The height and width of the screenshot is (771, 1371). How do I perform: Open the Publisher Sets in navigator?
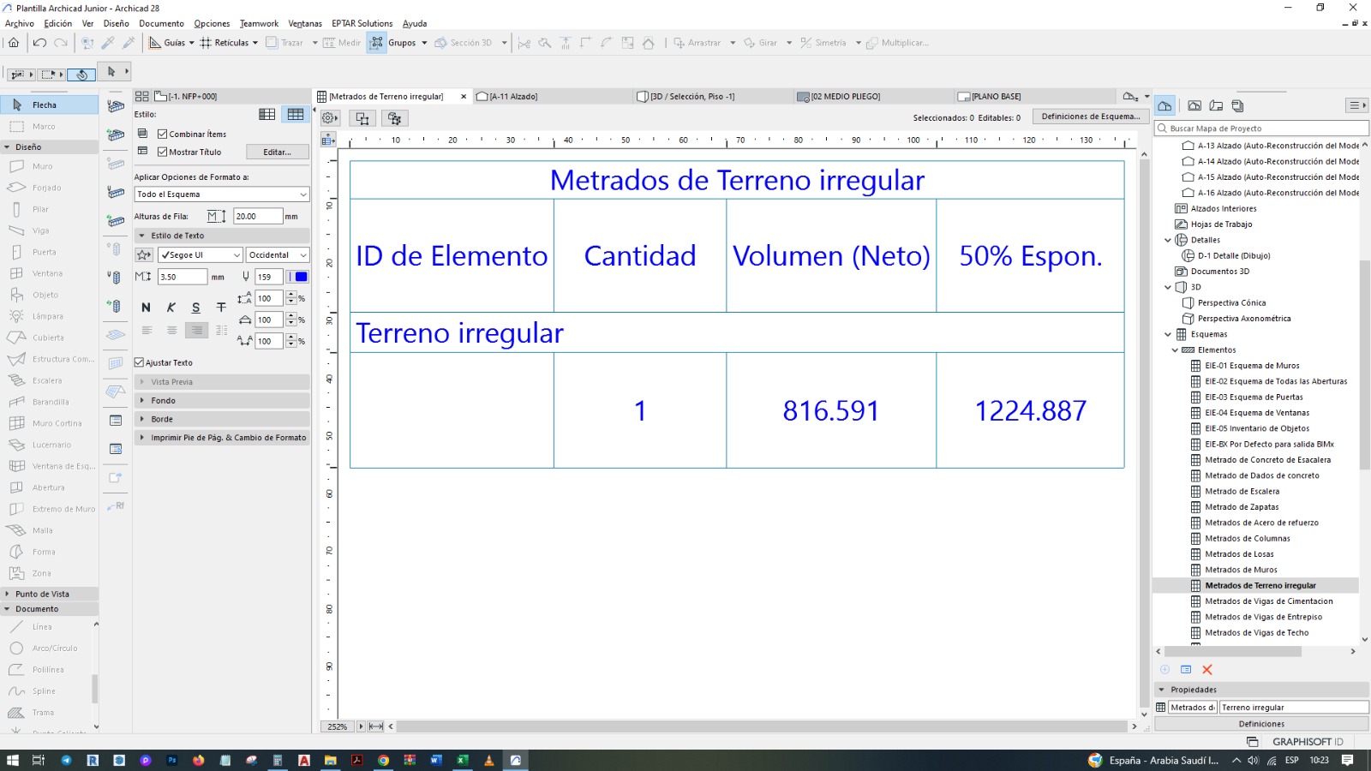[x=1237, y=106]
